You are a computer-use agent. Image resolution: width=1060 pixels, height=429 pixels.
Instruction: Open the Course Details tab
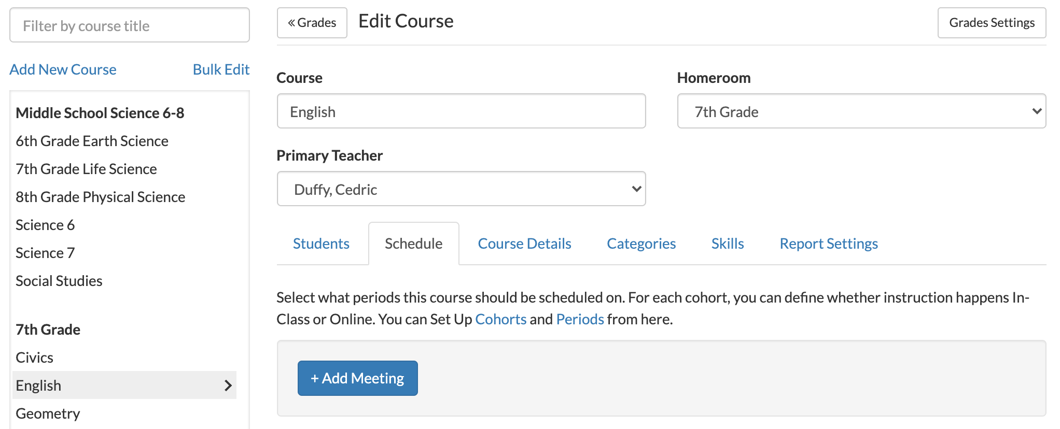[x=524, y=244]
